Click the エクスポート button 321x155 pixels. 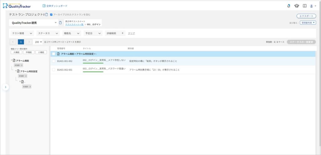coord(306,16)
